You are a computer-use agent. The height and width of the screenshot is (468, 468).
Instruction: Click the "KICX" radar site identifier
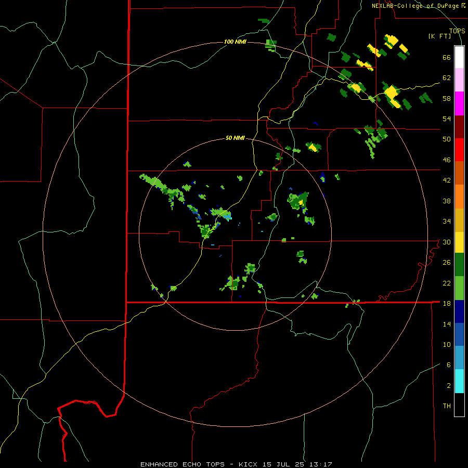[249, 464]
